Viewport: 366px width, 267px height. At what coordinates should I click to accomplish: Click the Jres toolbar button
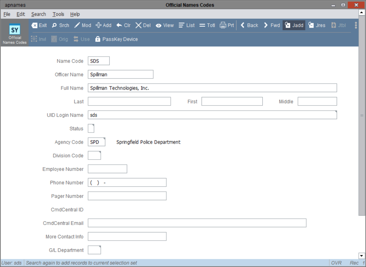317,25
